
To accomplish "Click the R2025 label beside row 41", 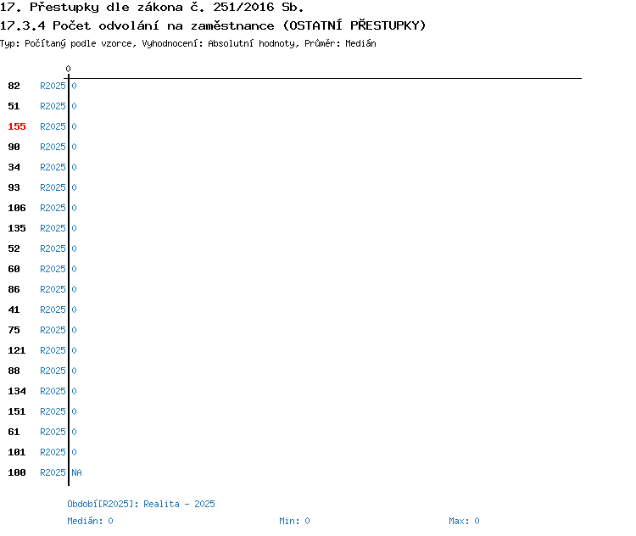I will tap(53, 310).
